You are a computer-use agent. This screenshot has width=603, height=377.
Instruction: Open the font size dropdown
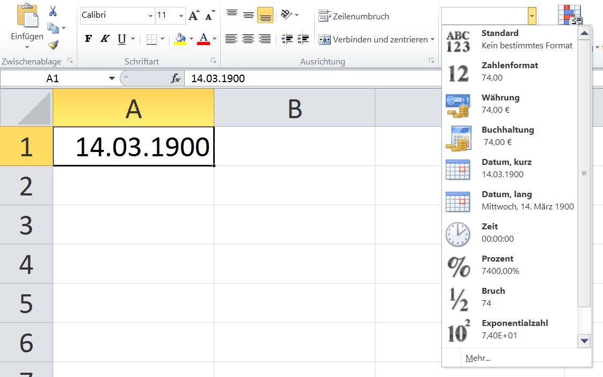tap(181, 16)
